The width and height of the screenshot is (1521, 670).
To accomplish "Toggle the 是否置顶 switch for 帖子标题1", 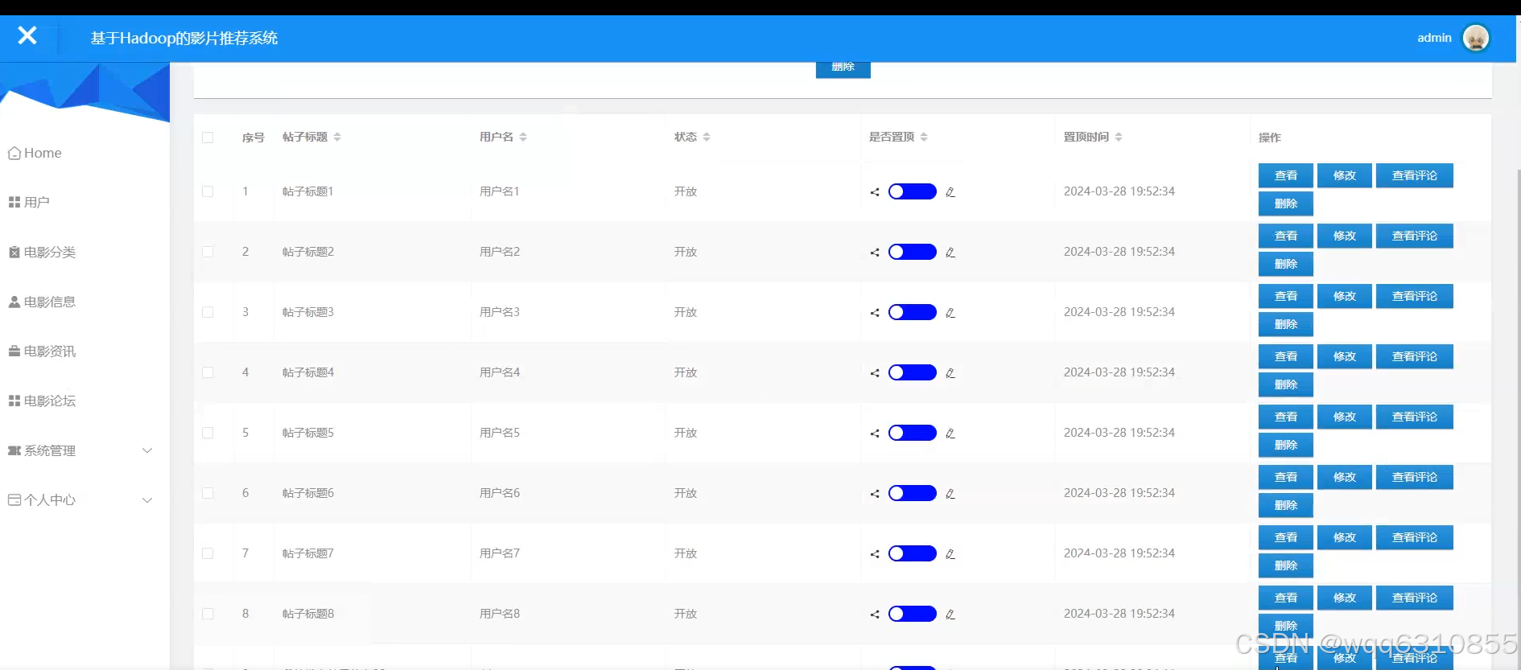I will coord(913,191).
